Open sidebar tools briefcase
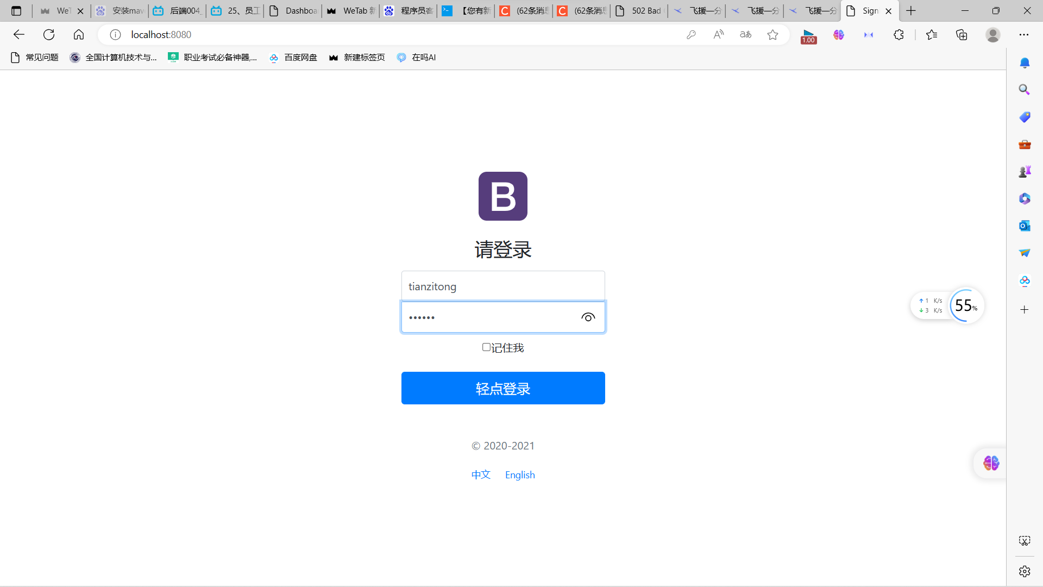Image resolution: width=1043 pixels, height=587 pixels. (1025, 144)
